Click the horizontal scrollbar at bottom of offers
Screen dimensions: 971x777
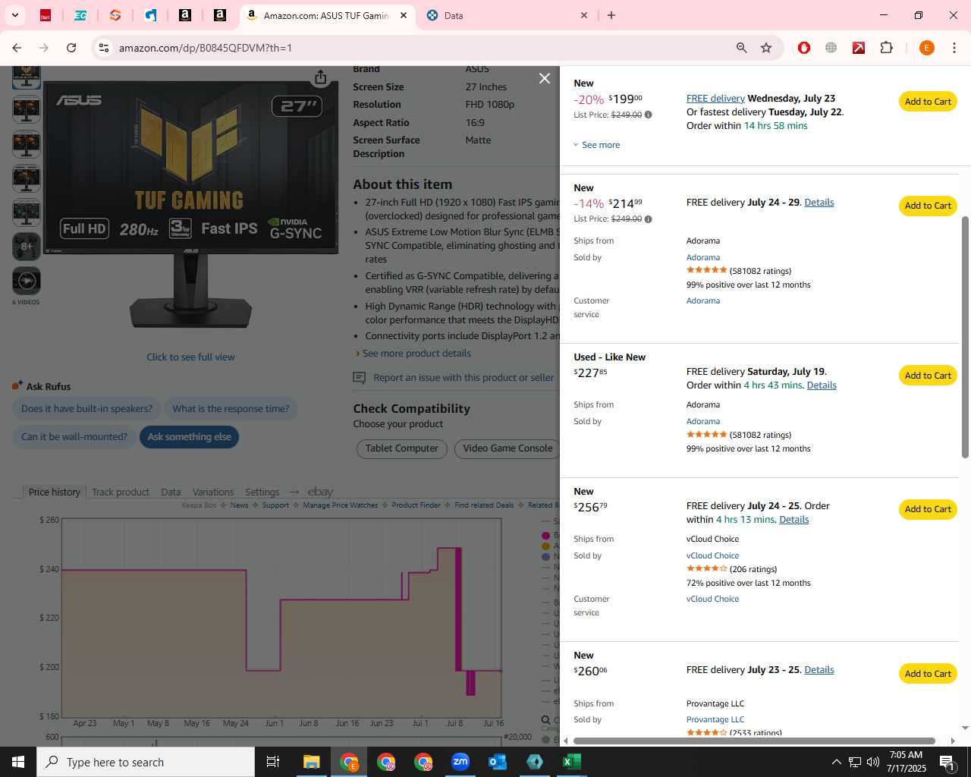tap(754, 741)
